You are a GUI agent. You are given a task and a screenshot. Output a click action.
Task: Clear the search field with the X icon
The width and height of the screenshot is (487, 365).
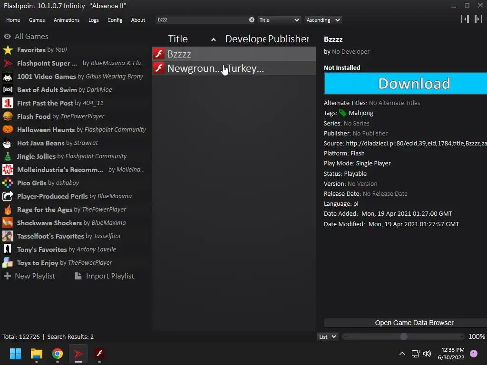(x=252, y=19)
